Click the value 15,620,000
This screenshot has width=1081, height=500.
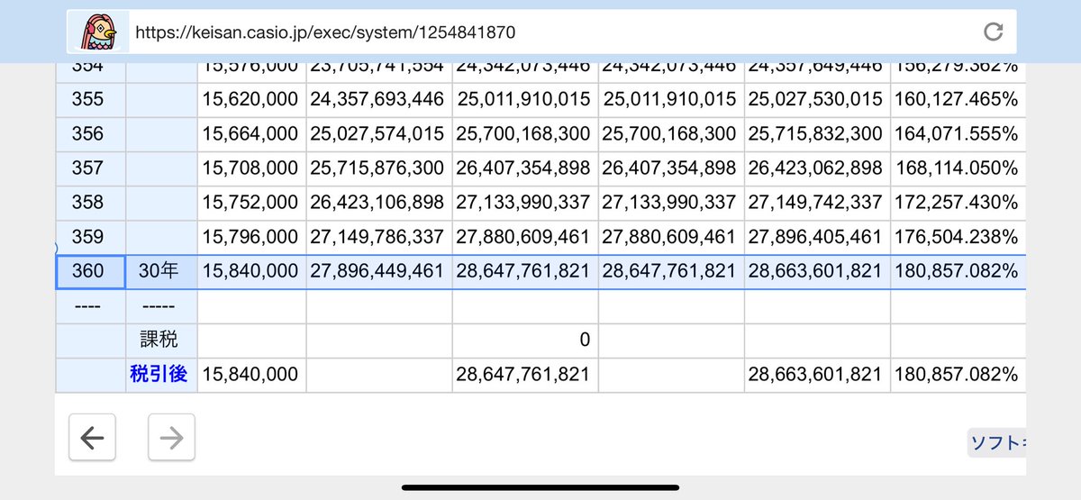point(250,99)
